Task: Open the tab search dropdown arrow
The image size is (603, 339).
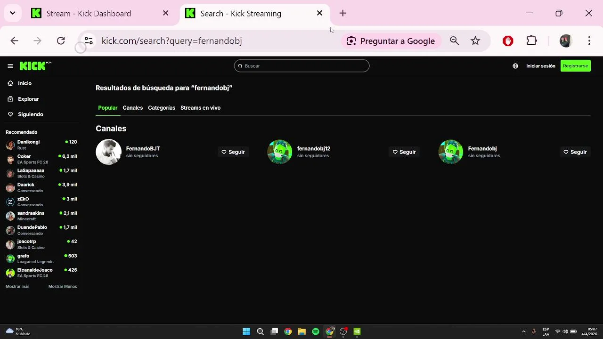Action: pyautogui.click(x=13, y=13)
